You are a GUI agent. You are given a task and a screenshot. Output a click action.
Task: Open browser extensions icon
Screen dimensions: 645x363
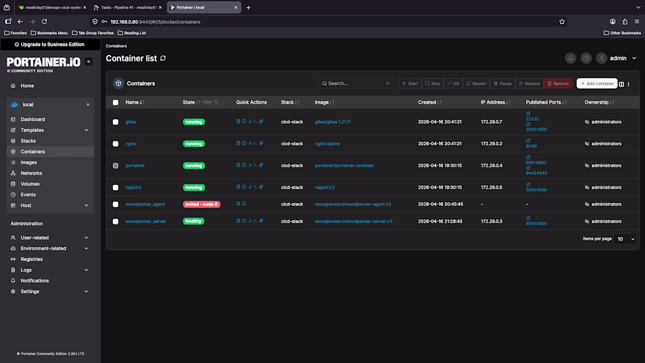625,22
